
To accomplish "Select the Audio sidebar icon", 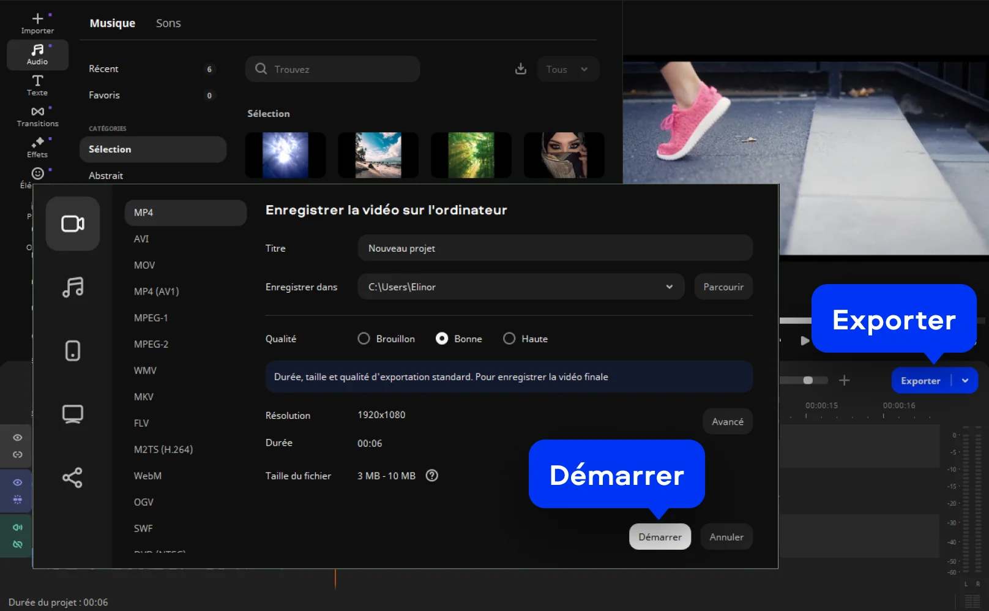I will coord(37,54).
